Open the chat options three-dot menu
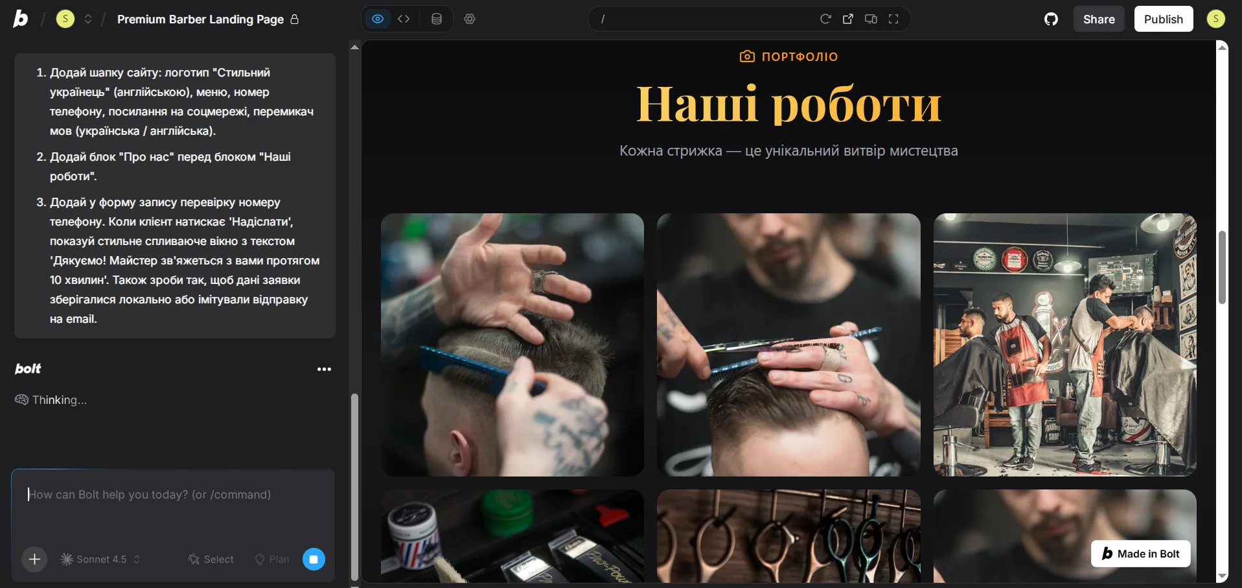The image size is (1242, 588). [324, 368]
